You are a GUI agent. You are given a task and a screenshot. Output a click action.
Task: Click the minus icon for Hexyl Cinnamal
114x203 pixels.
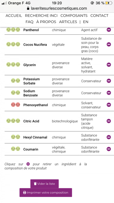109,137
